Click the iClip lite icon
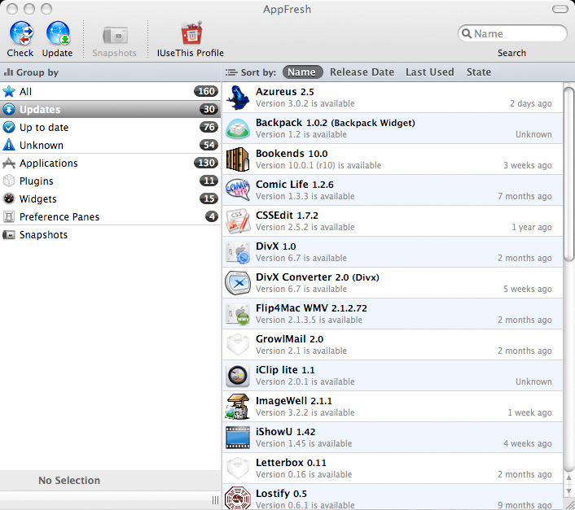The image size is (575, 510). click(238, 375)
